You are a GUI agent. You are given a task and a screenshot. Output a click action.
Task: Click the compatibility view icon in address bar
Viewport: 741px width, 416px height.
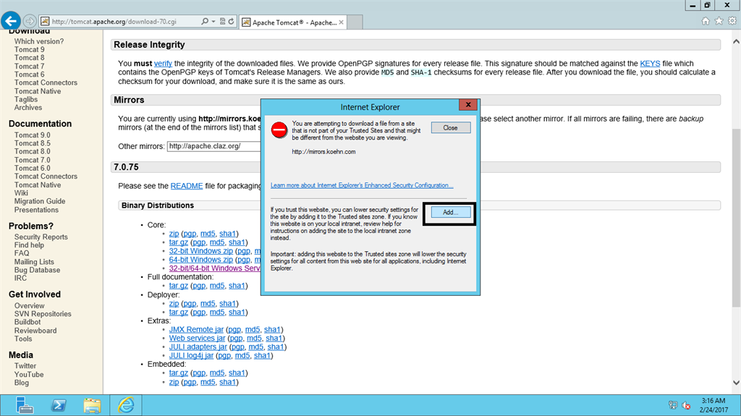pyautogui.click(x=223, y=21)
